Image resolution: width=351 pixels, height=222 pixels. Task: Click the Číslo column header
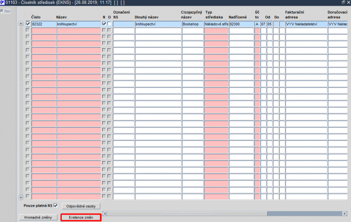click(36, 17)
